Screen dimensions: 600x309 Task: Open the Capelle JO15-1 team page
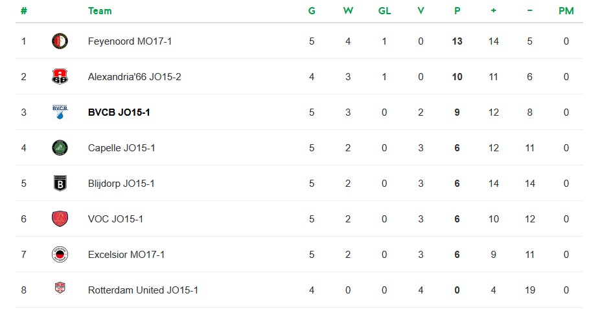[121, 148]
